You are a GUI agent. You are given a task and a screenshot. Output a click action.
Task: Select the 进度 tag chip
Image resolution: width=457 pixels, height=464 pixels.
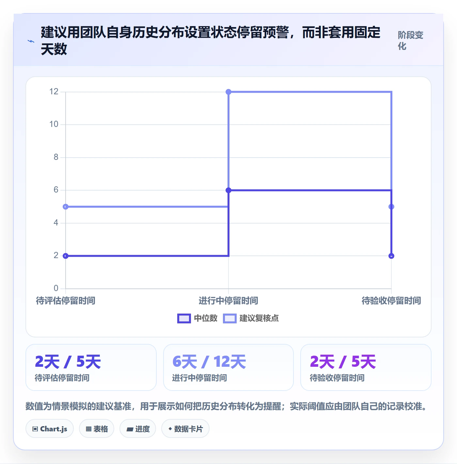tap(138, 429)
